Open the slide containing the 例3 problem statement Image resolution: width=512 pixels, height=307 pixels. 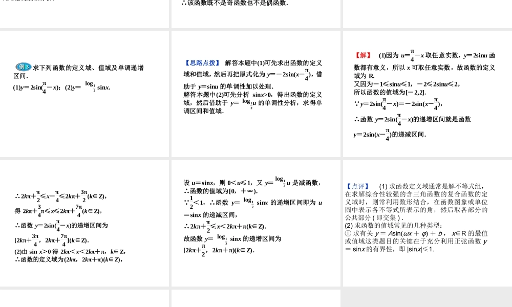84,94
